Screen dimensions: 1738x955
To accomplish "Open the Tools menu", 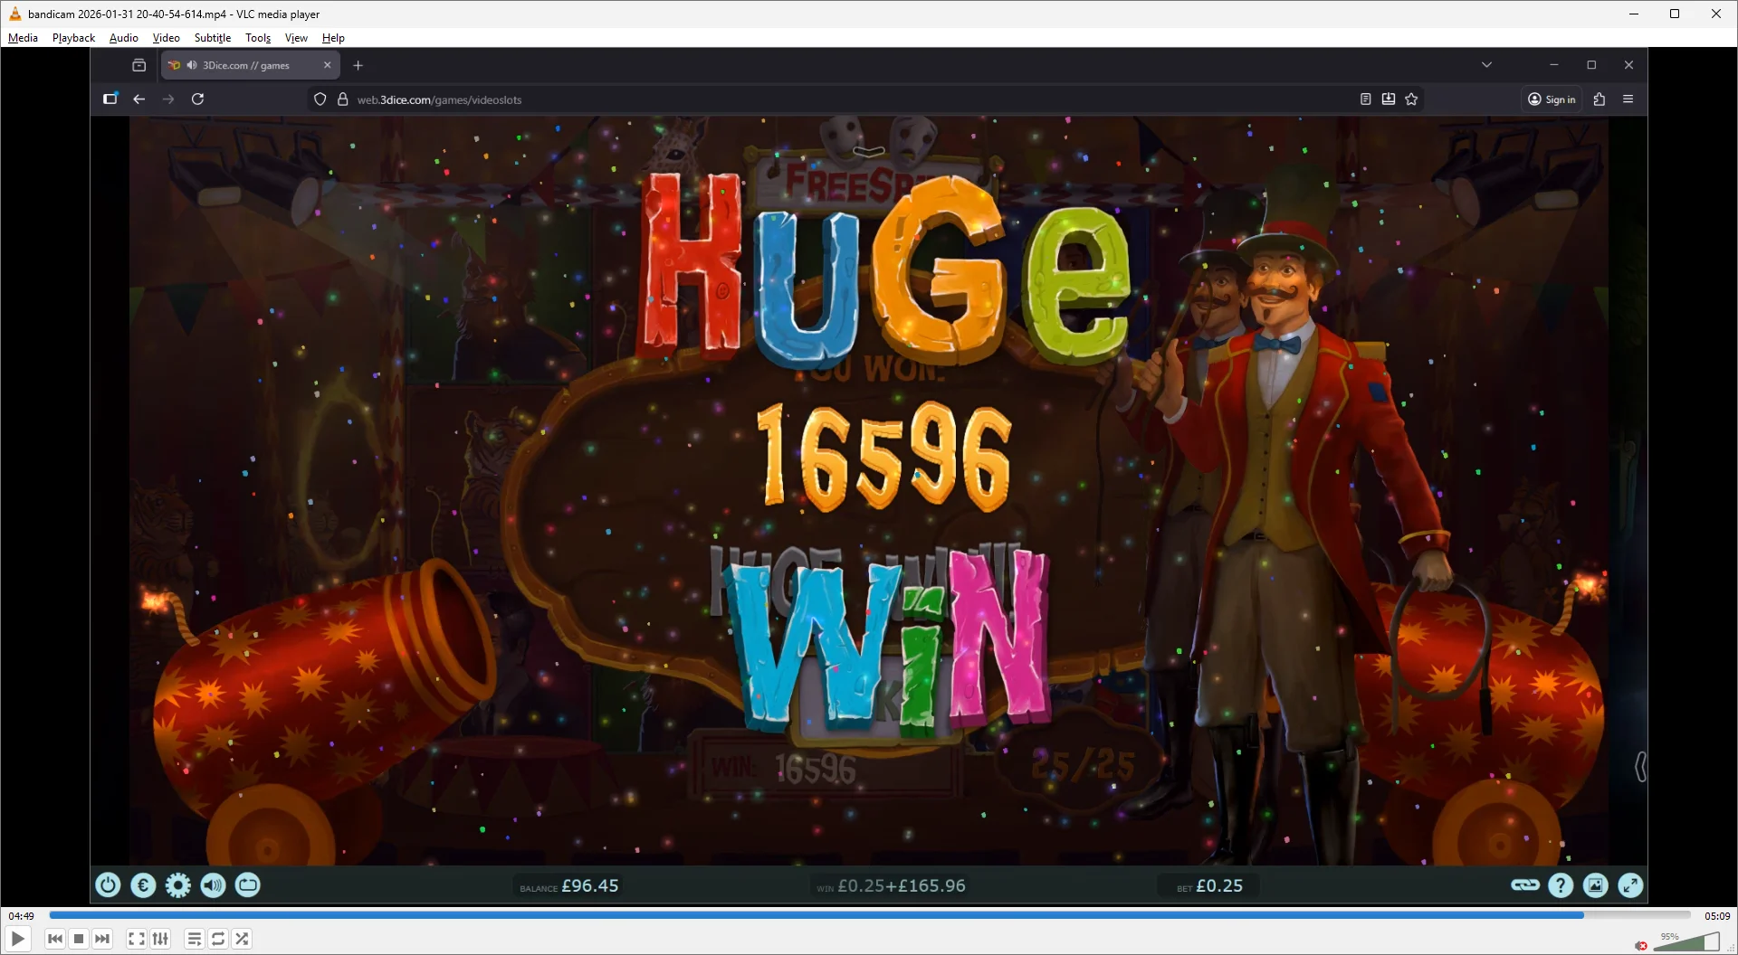I will 258,38.
